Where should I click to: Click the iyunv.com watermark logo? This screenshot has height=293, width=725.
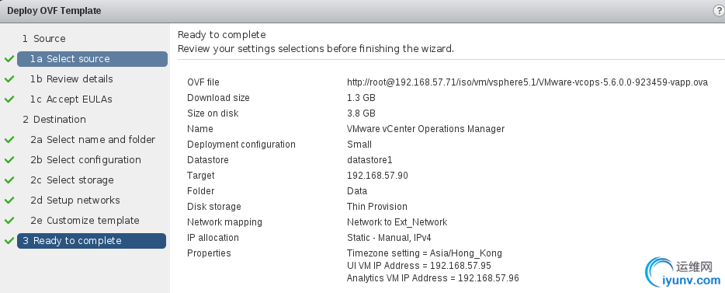pos(683,273)
